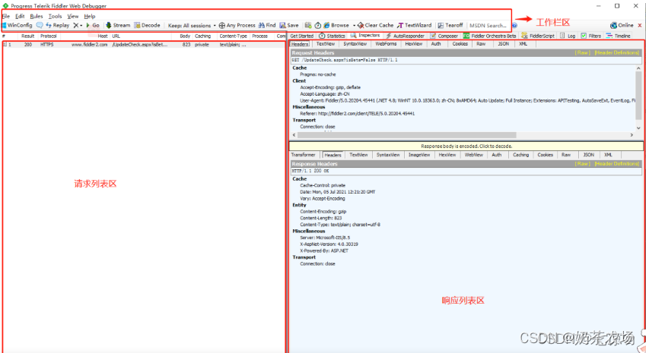
Task: Select the Inspectors tab
Action: [365, 36]
